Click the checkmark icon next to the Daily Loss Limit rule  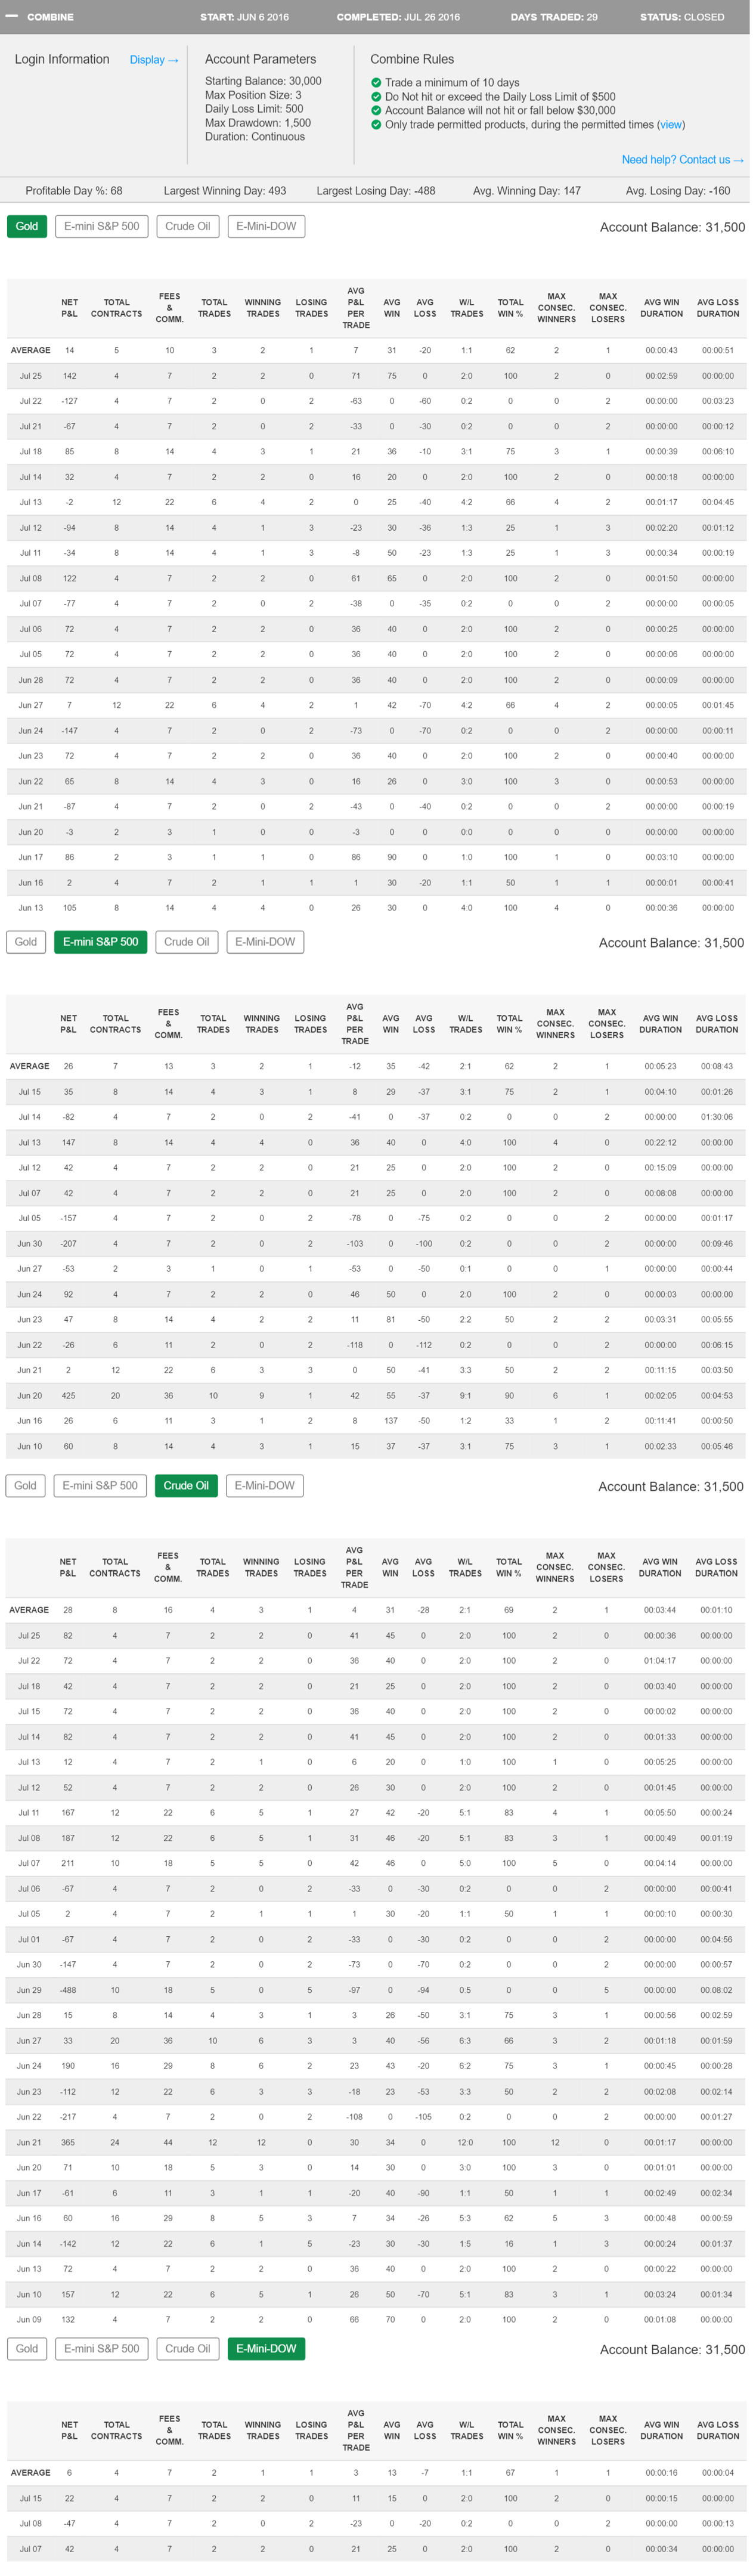click(x=376, y=97)
